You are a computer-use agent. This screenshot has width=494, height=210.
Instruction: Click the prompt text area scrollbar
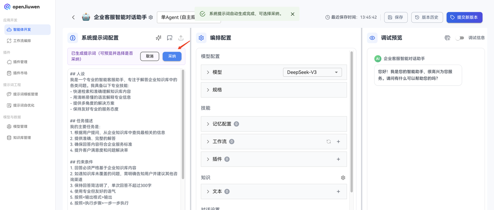click(x=183, y=124)
